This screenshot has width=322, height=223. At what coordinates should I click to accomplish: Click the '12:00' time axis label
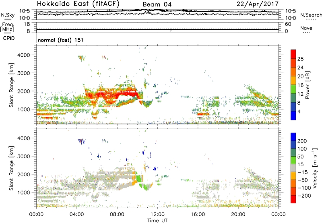point(157,215)
